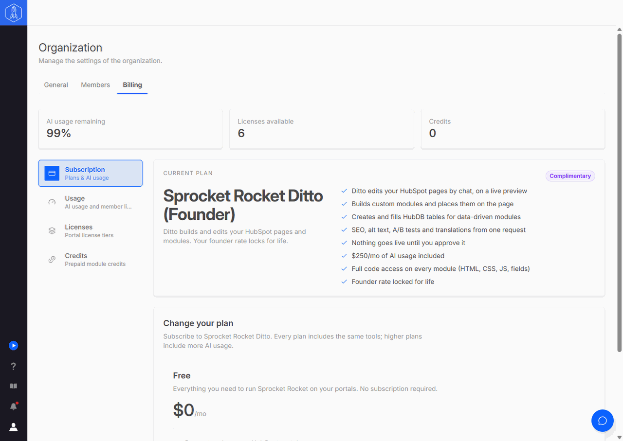Click "$250/mo of AI usage included" feature

click(398, 256)
